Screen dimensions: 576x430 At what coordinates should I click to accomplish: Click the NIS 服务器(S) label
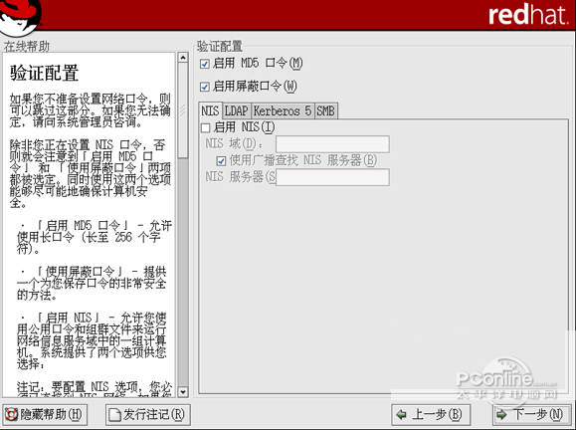pyautogui.click(x=240, y=177)
